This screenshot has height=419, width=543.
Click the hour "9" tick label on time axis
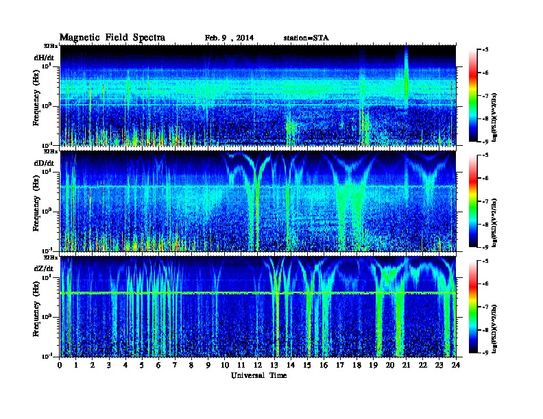208,365
